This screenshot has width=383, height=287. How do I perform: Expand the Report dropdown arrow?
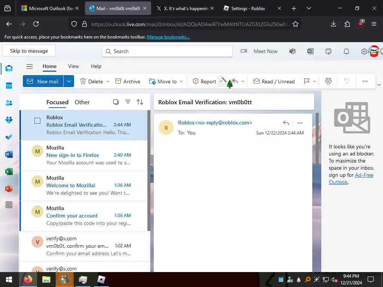[221, 81]
